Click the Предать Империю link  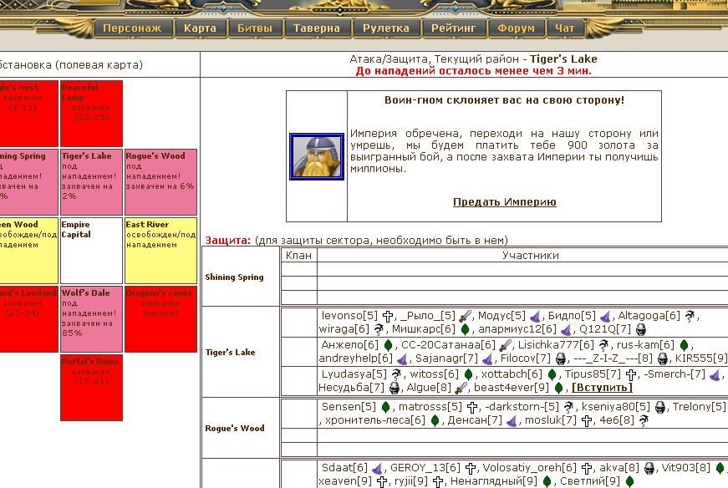(505, 202)
